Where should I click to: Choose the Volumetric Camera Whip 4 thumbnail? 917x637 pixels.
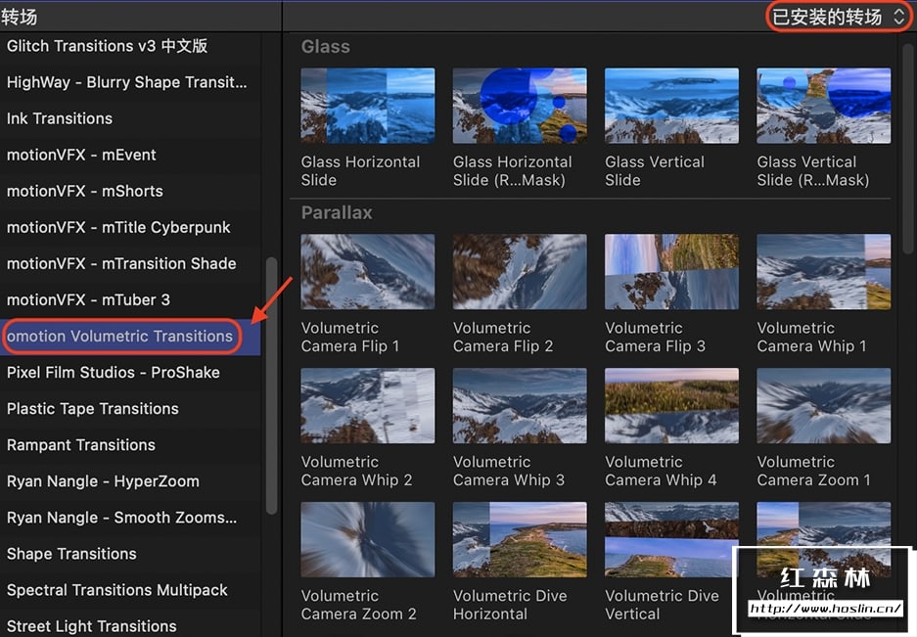672,406
